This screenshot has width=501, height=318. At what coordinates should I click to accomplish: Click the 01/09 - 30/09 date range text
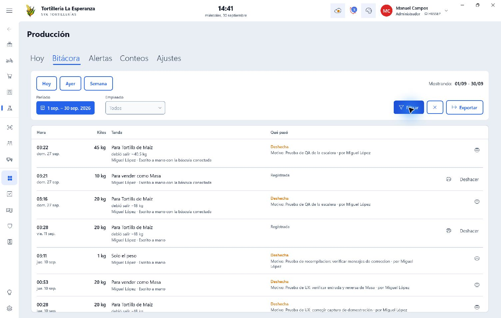click(469, 84)
